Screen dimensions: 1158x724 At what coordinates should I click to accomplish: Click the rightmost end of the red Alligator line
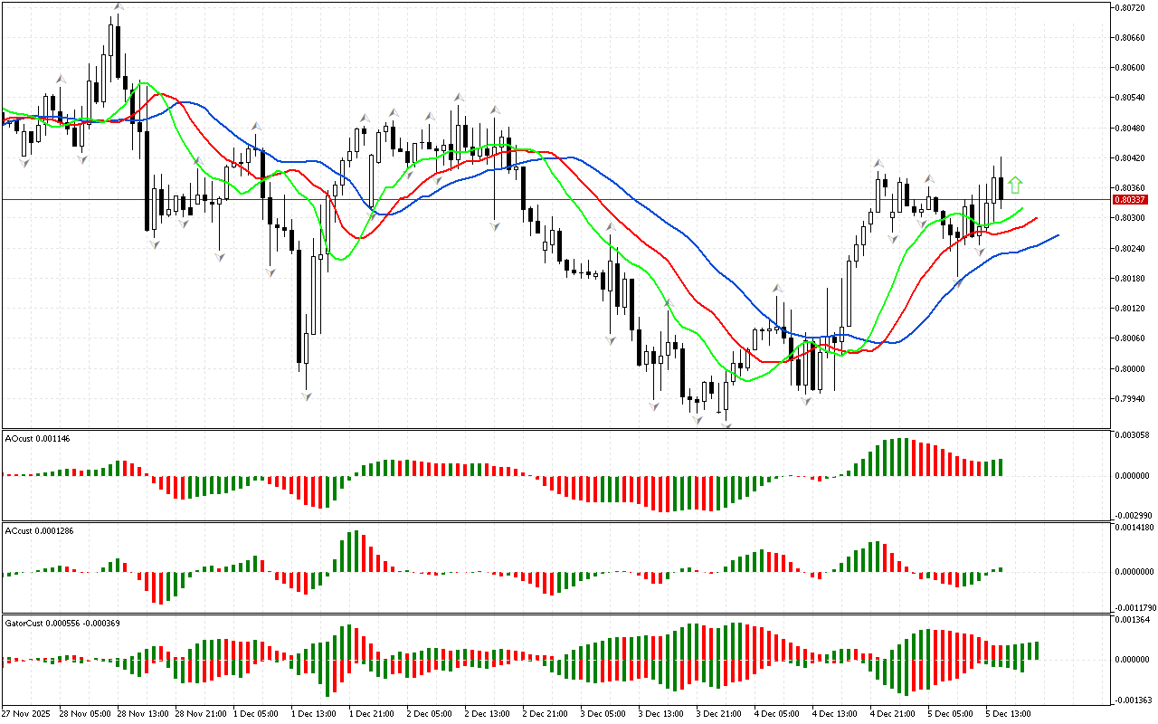point(1036,217)
